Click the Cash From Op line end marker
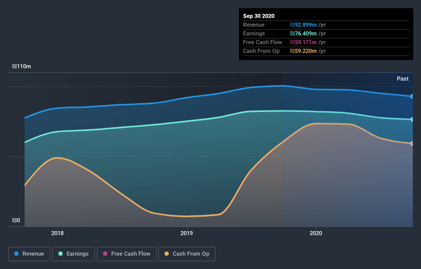 (412, 144)
